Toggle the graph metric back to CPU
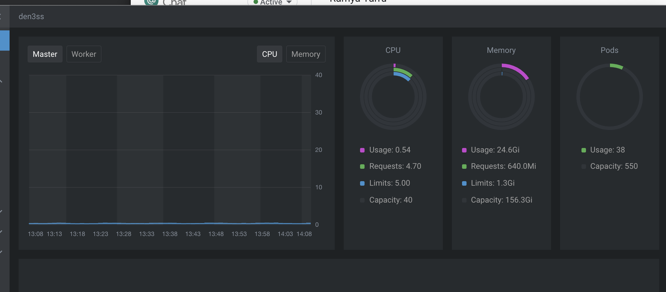Viewport: 666px width, 292px height. [269, 54]
